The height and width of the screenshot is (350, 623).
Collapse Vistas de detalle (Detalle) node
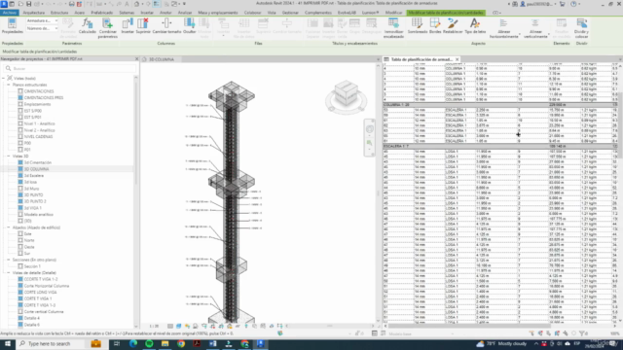(x=9, y=273)
